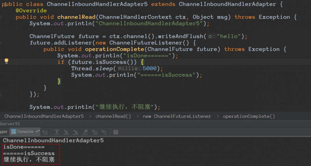311x166 pixels.
Task: Click ChannelHandlerContext parameter type
Action: [135, 17]
